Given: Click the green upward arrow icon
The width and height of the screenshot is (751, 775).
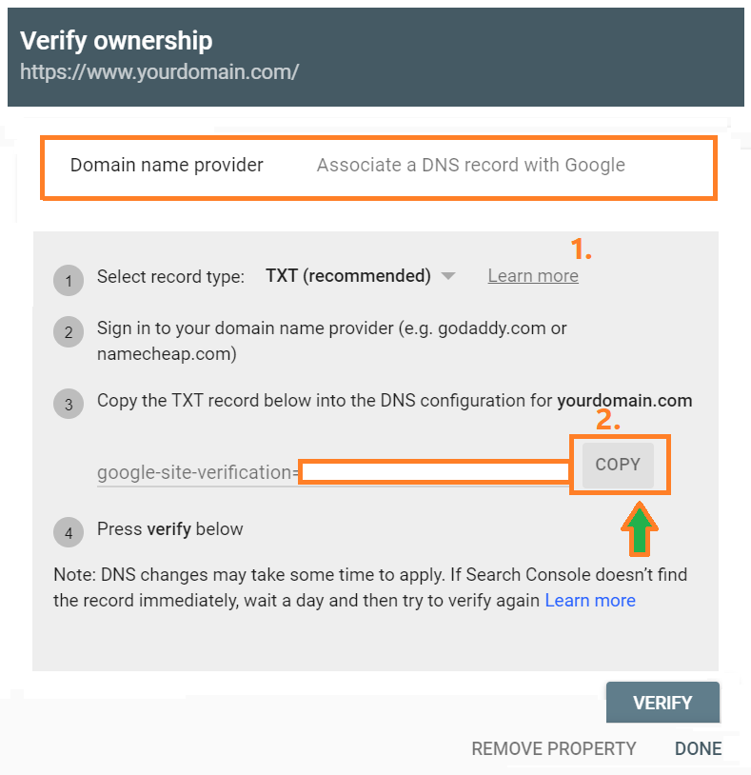Looking at the screenshot, I should [640, 528].
